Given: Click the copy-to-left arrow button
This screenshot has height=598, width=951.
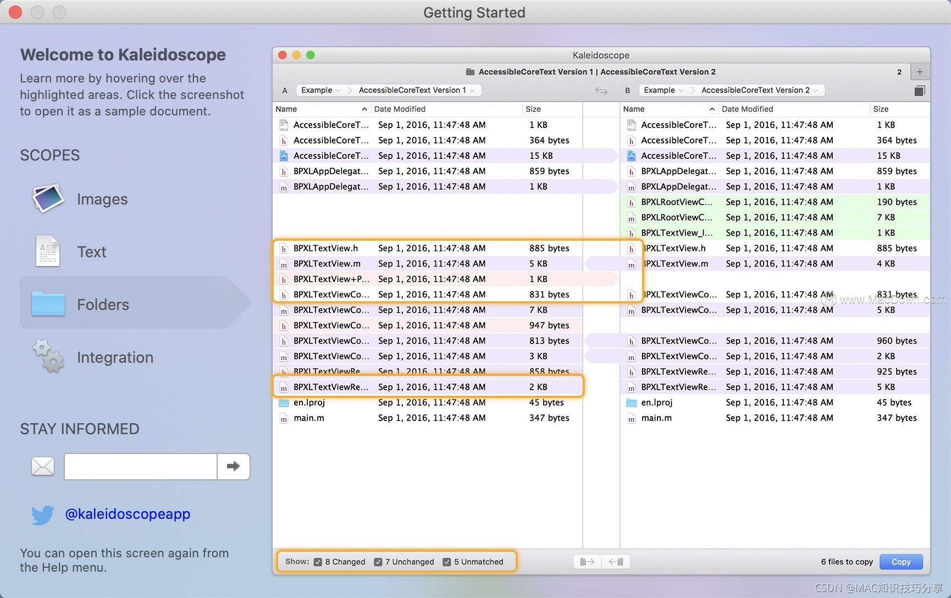Looking at the screenshot, I should click(616, 562).
